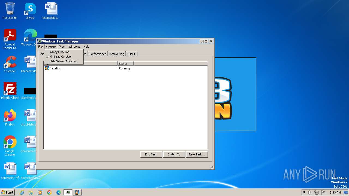Close the Options menu

(x=51, y=47)
